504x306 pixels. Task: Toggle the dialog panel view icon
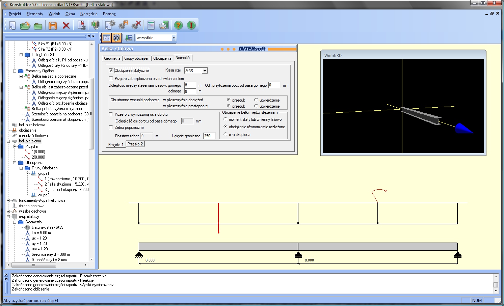[x=106, y=38]
